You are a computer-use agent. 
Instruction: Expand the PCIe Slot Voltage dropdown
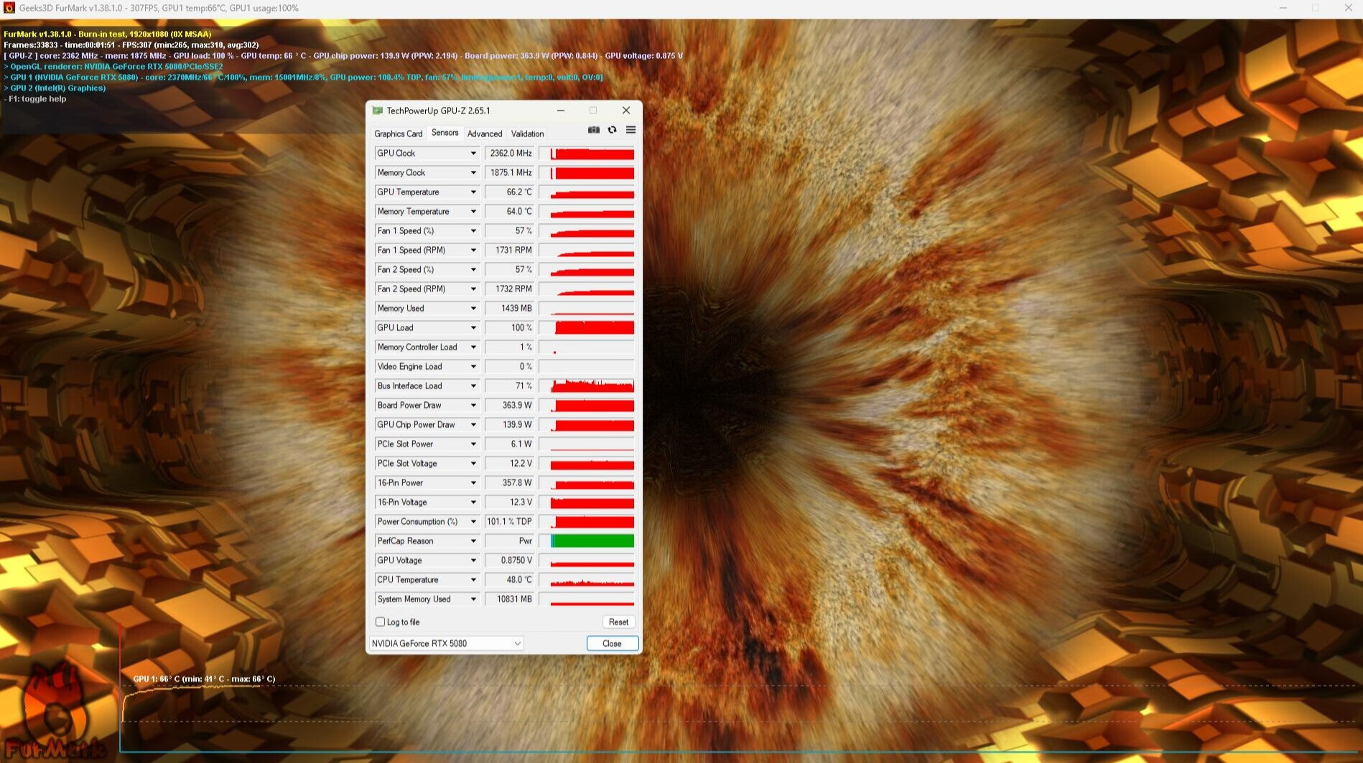(473, 463)
